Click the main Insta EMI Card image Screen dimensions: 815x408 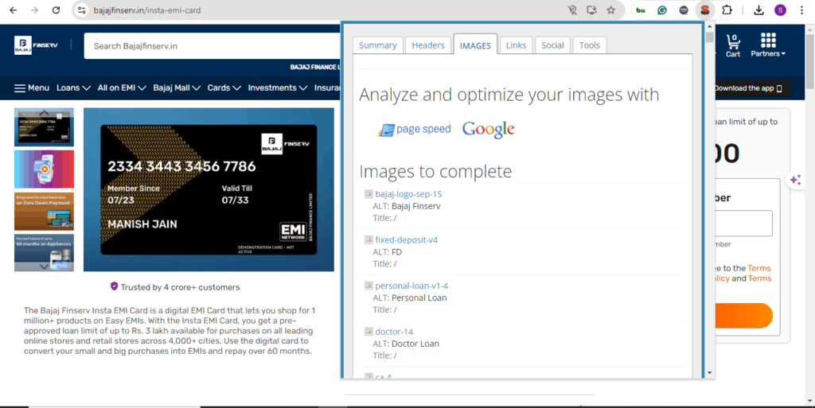click(209, 189)
